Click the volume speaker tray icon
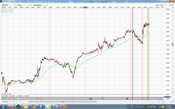Screen dimensions: 175x109 click(x=151, y=107)
